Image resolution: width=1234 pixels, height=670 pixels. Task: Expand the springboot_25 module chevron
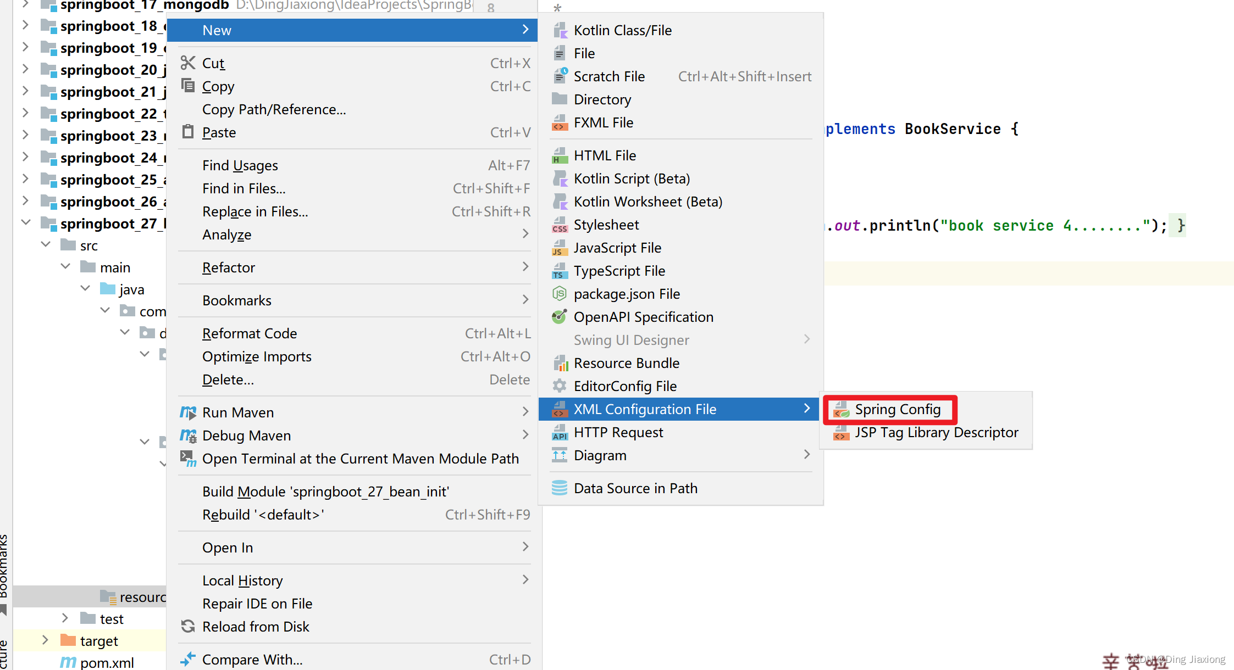(x=25, y=179)
